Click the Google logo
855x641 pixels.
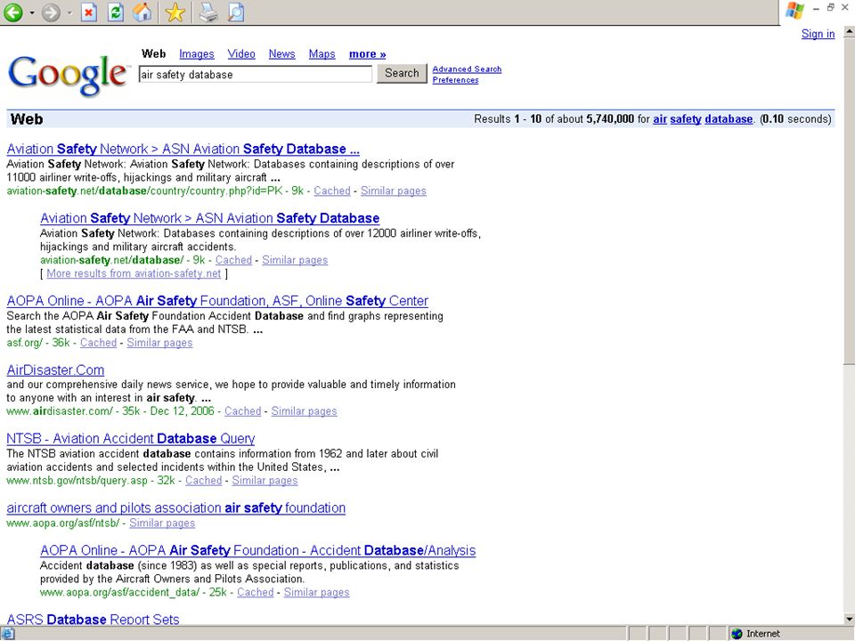click(69, 75)
